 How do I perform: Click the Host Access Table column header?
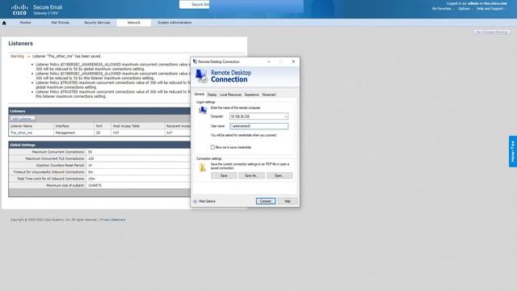click(x=126, y=126)
